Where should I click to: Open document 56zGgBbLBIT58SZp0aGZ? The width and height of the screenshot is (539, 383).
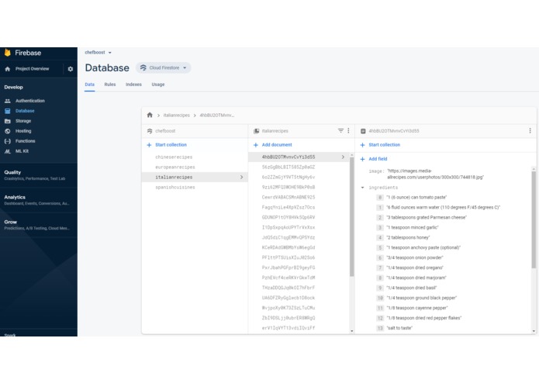click(289, 167)
